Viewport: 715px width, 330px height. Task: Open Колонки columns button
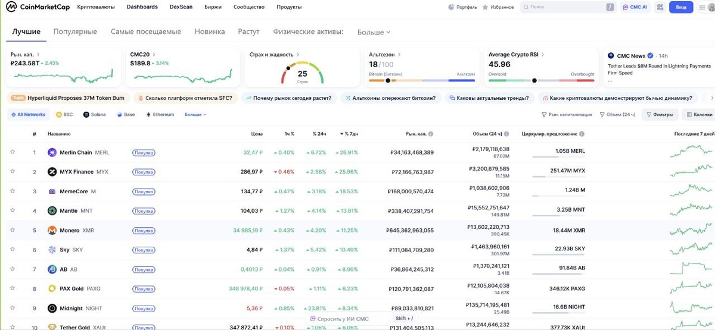pos(699,114)
